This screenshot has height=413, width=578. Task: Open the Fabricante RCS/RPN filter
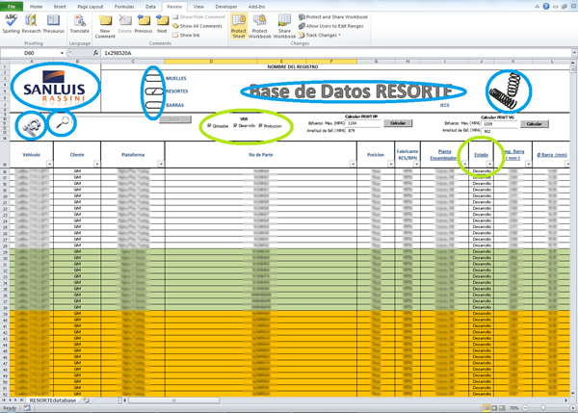(416, 164)
